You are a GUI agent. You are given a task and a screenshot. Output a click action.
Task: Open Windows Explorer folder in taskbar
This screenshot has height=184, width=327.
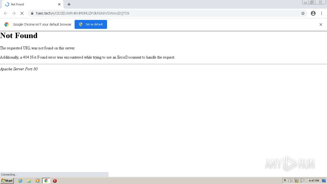click(29, 181)
